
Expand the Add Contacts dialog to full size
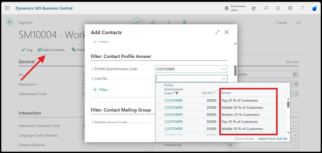click(217, 32)
